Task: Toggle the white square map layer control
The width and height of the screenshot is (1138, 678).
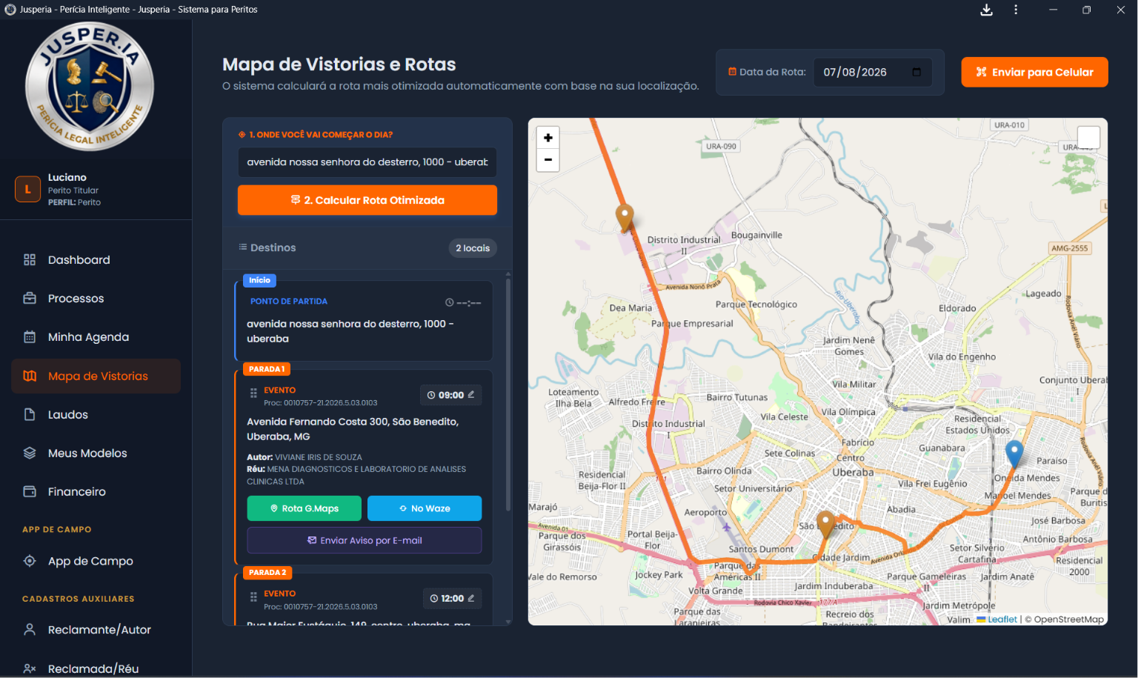Action: click(1088, 138)
